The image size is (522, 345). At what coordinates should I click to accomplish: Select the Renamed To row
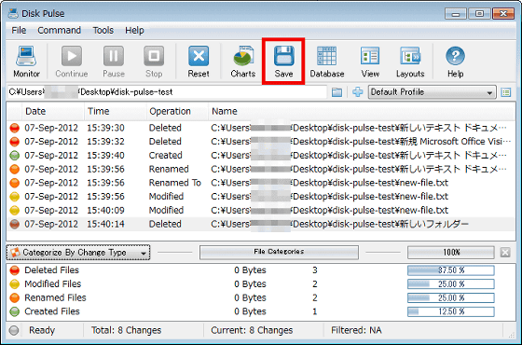coord(261,183)
